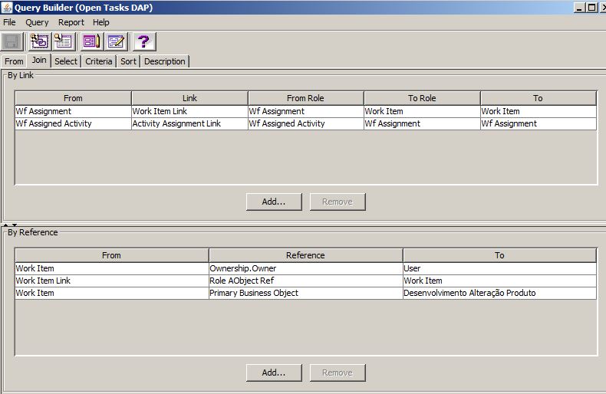Go to the Sort tab
Image resolution: width=606 pixels, height=394 pixels.
click(128, 61)
